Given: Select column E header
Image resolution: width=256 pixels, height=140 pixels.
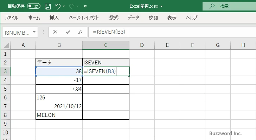Looking at the screenshot, I should point(167,45).
